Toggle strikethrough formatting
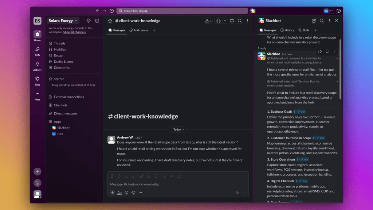Screen dimensions: 373x210 (133, 176)
